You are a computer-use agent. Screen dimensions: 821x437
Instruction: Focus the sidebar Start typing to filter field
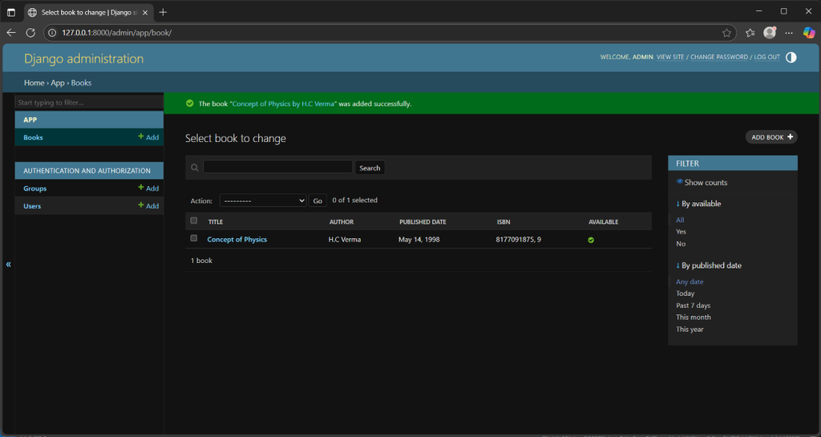[x=89, y=103]
